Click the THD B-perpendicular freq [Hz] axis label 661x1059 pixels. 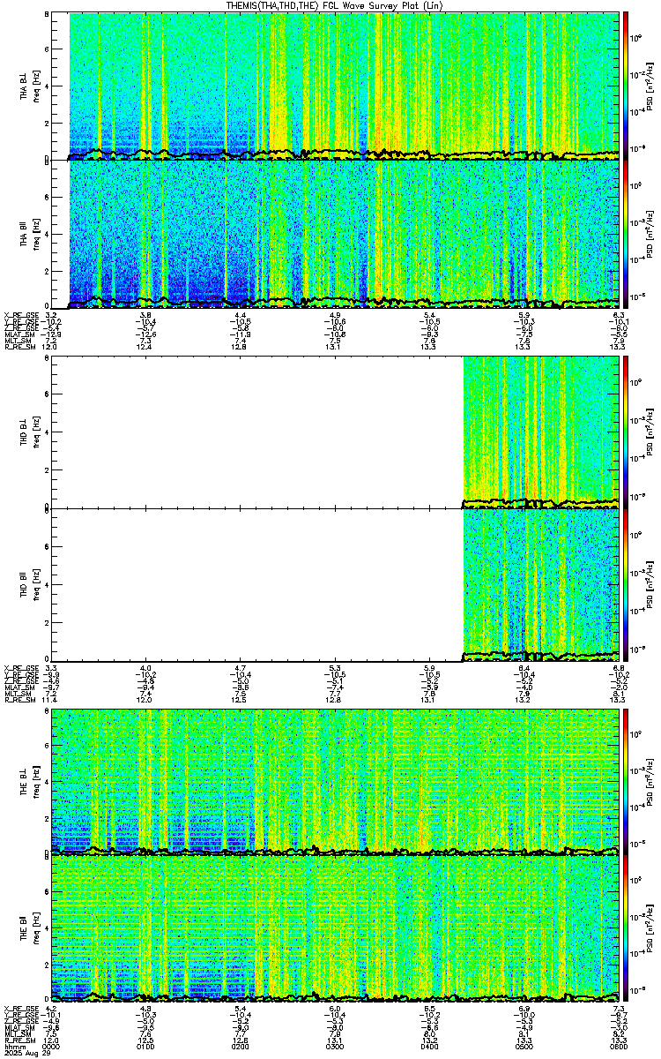pyautogui.click(x=35, y=432)
